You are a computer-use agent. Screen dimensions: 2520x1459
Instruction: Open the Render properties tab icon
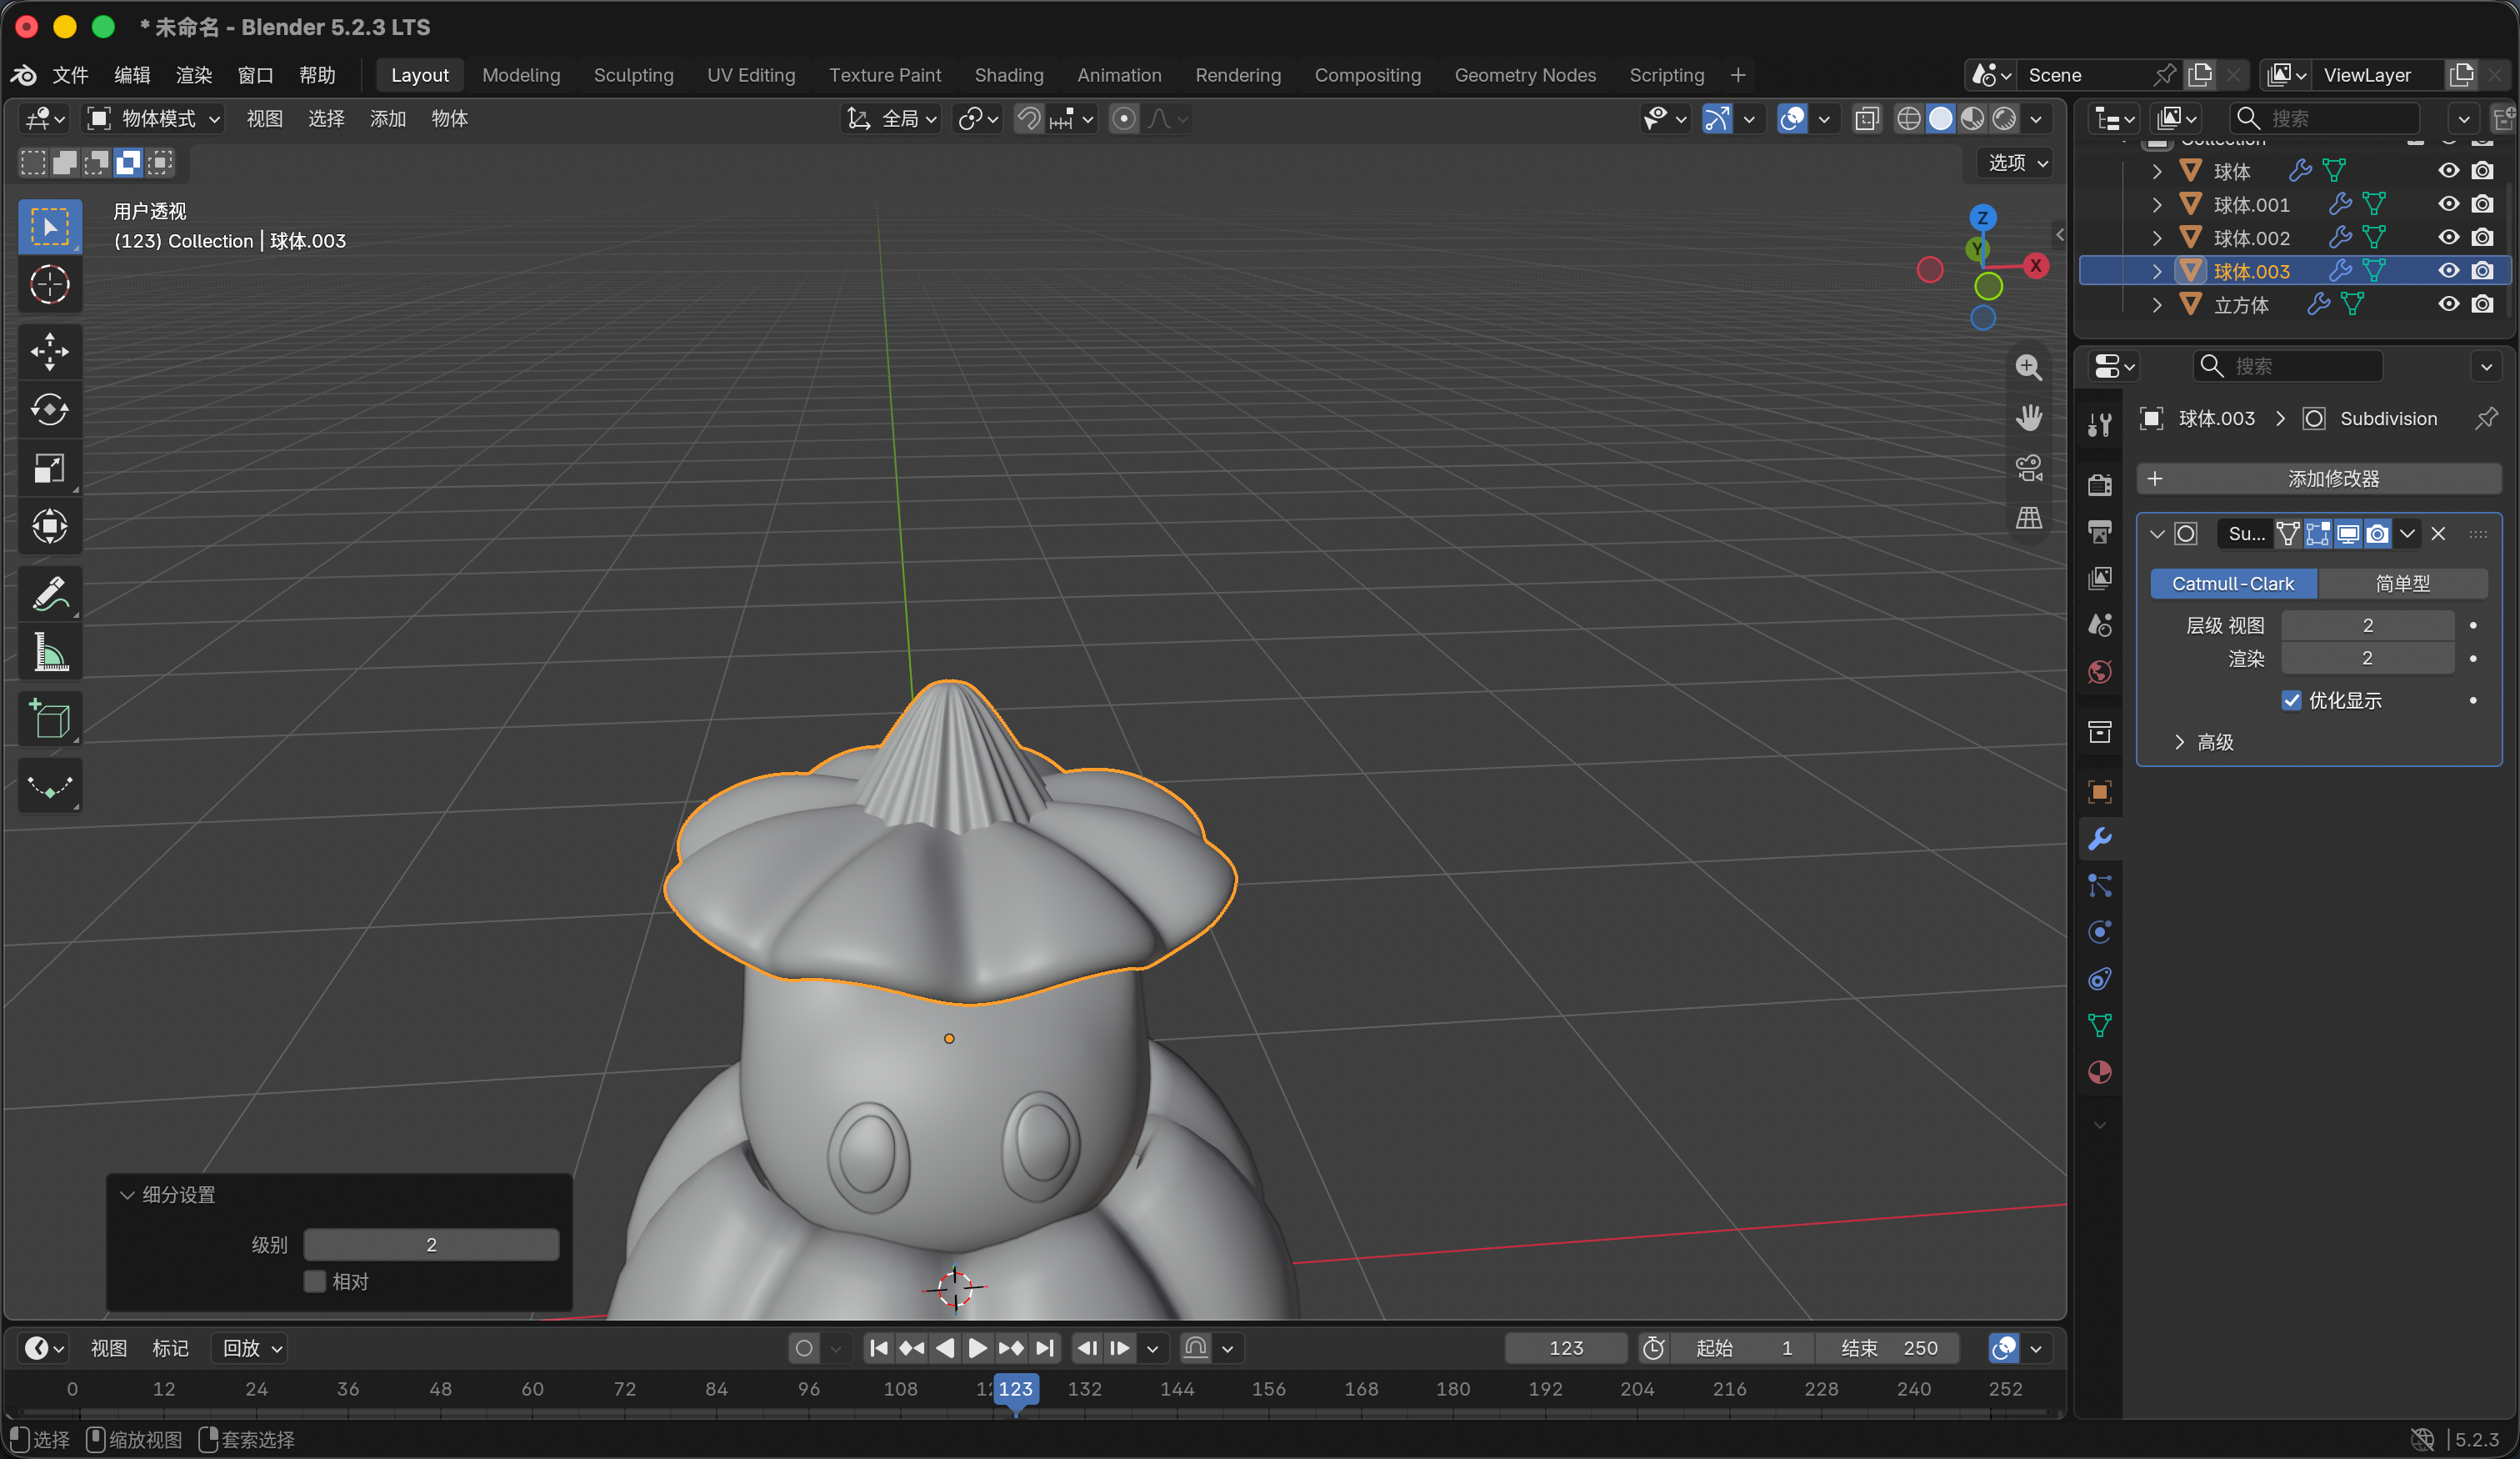(x=2099, y=485)
